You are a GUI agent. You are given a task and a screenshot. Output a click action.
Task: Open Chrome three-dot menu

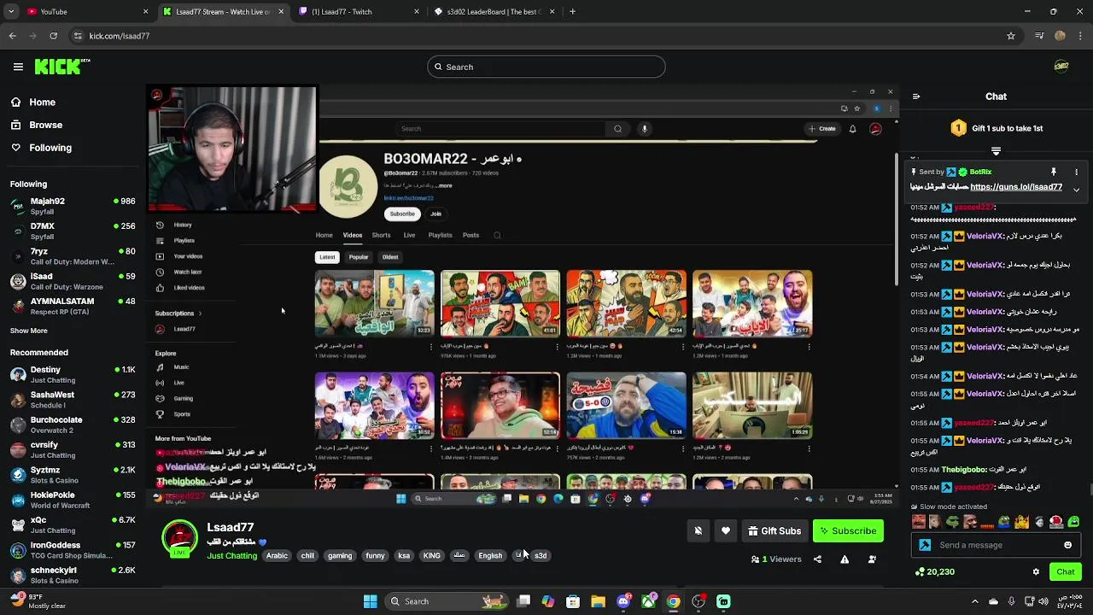pos(1081,36)
